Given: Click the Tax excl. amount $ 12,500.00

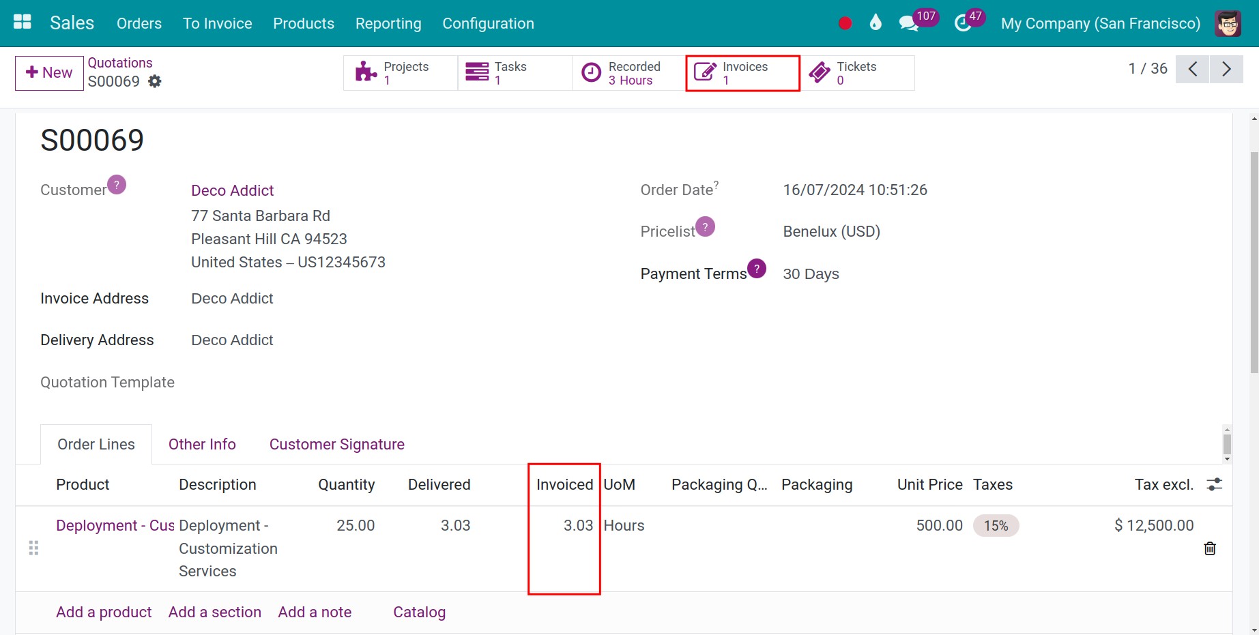Looking at the screenshot, I should [1154, 525].
